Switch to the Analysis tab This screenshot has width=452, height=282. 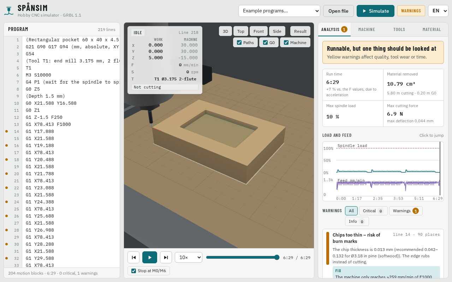pyautogui.click(x=334, y=29)
